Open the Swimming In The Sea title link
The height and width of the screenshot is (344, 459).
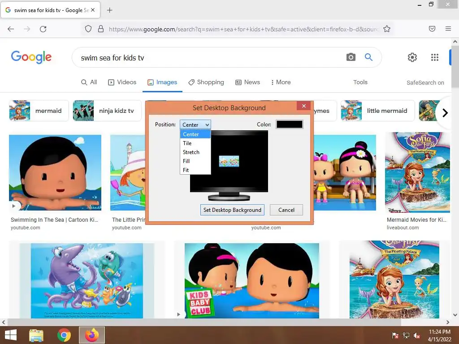(x=54, y=219)
